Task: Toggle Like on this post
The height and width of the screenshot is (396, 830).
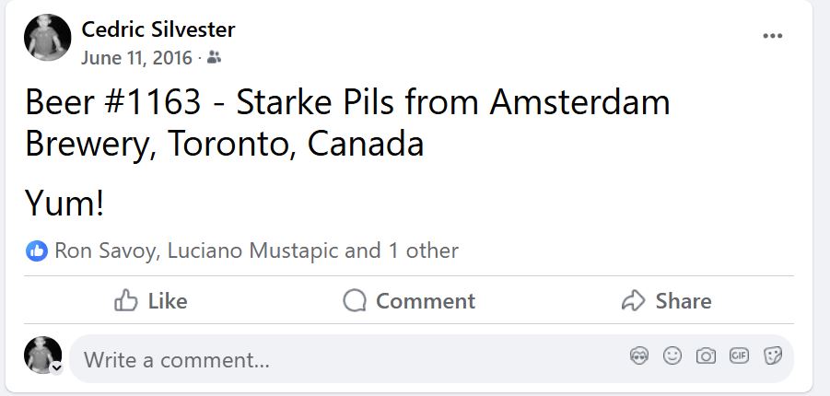Action: [150, 301]
